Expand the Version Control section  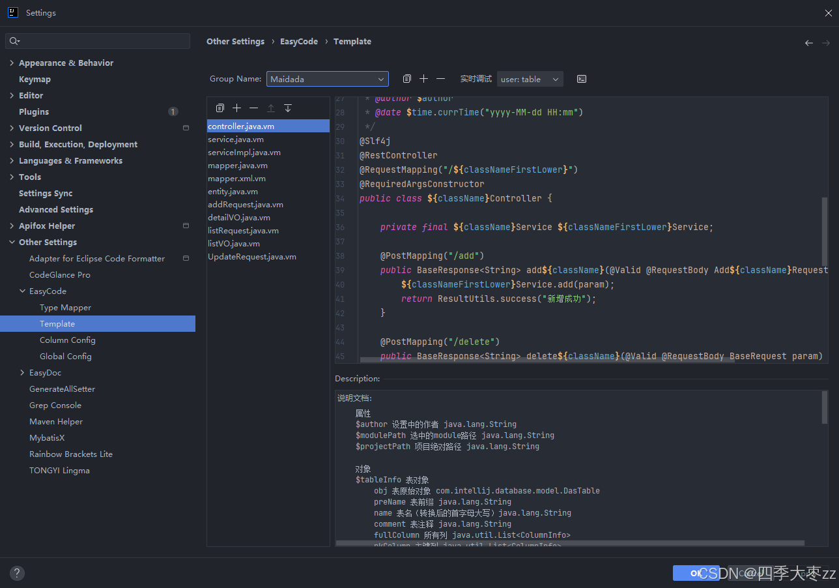click(x=12, y=128)
